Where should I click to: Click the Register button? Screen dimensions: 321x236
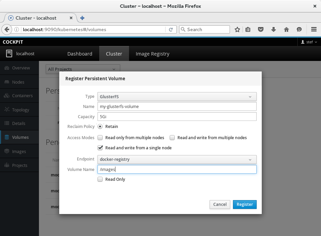pos(244,205)
